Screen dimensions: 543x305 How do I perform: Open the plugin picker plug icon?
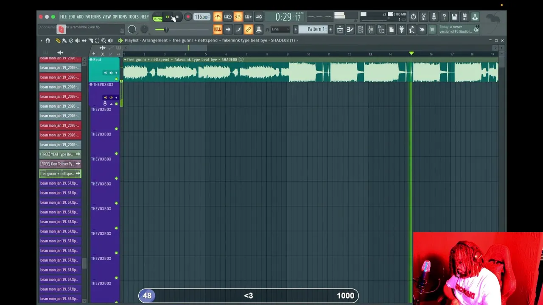pos(401,29)
